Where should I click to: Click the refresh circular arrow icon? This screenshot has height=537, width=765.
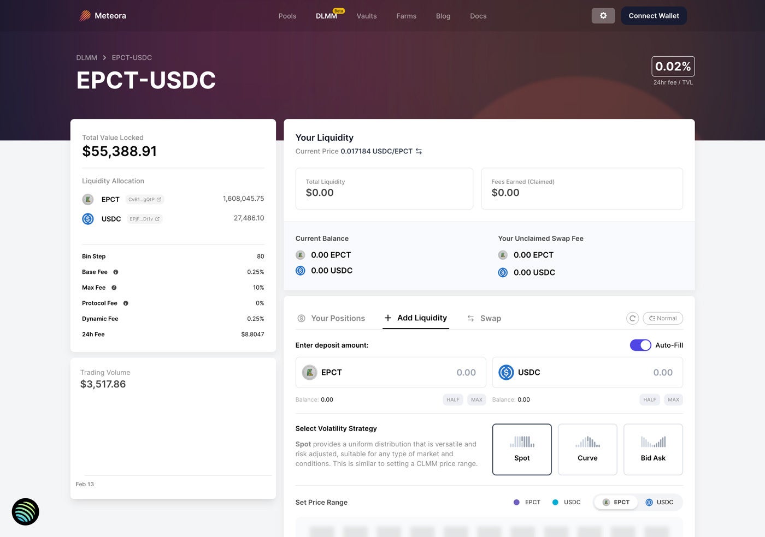pos(632,318)
